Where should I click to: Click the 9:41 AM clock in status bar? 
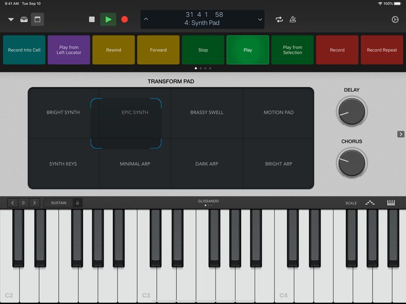tap(12, 4)
